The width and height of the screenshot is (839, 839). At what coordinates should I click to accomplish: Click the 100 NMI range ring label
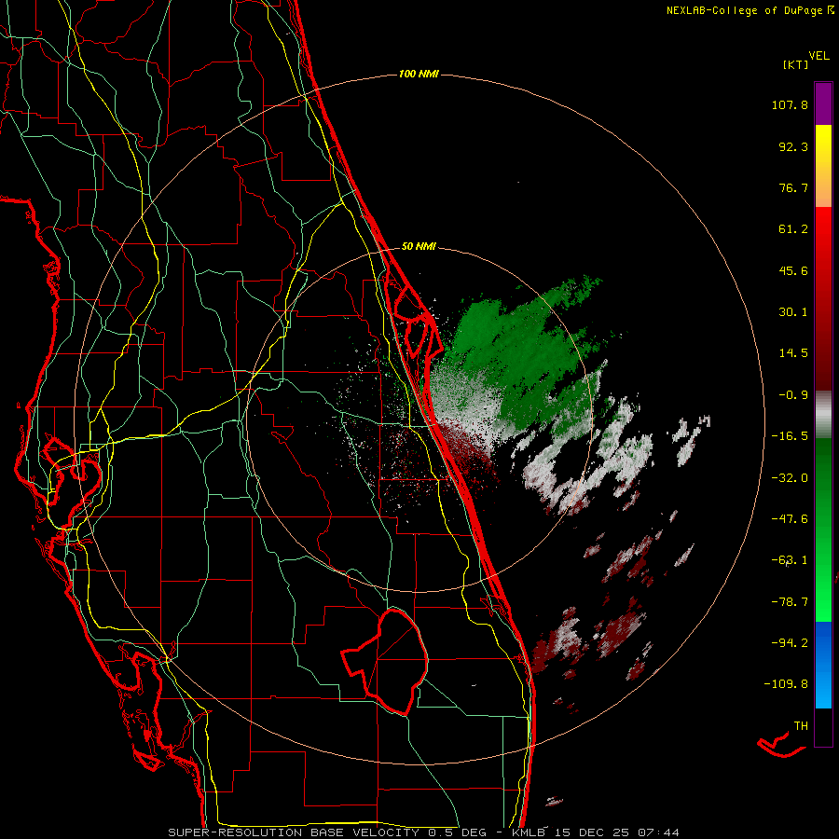pos(419,74)
